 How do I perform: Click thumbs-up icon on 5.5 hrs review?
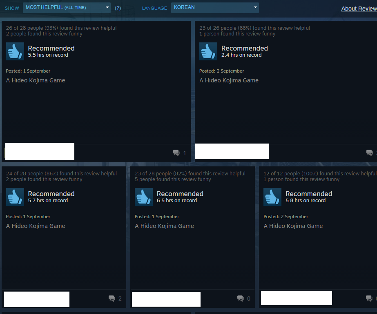(15, 51)
